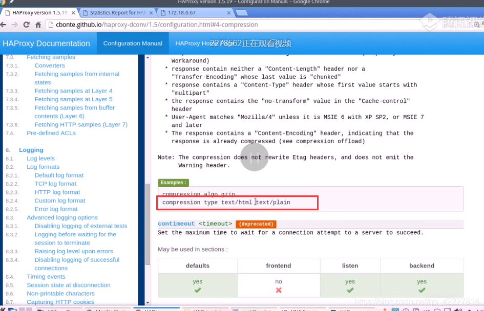The image size is (484, 311).
Task: Click the green Examples label
Action: coord(174,183)
